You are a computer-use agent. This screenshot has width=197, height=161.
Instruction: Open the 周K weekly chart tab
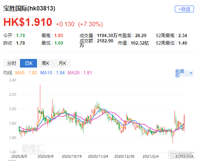(x=45, y=63)
